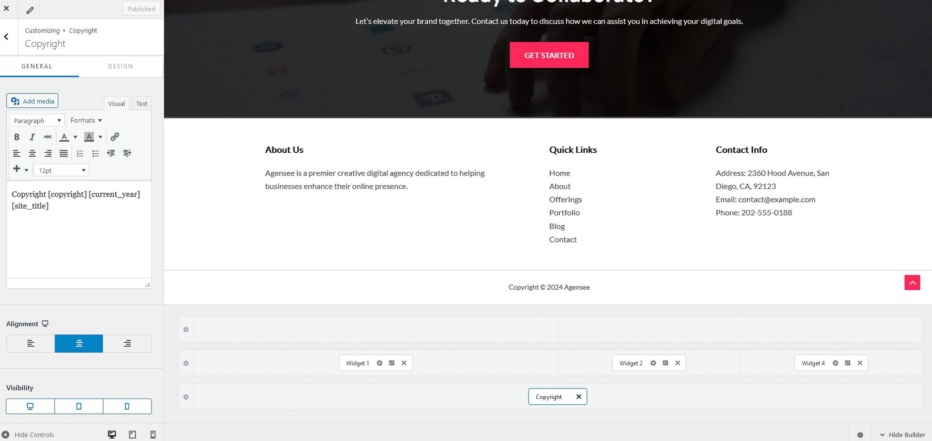Viewport: 932px width, 441px height.
Task: Switch to the Design tab
Action: [x=120, y=66]
